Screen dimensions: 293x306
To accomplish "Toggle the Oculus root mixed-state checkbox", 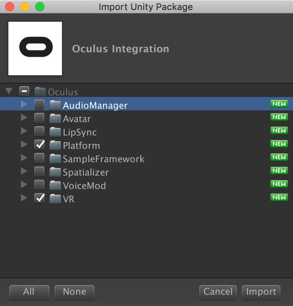I will point(24,91).
